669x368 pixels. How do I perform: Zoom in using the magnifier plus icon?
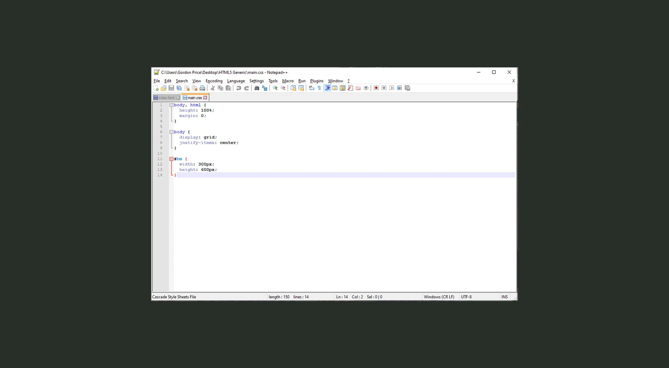click(275, 88)
